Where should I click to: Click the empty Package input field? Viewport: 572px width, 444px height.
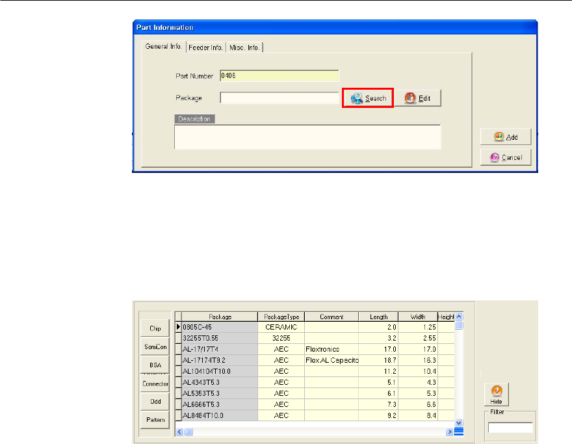click(279, 98)
